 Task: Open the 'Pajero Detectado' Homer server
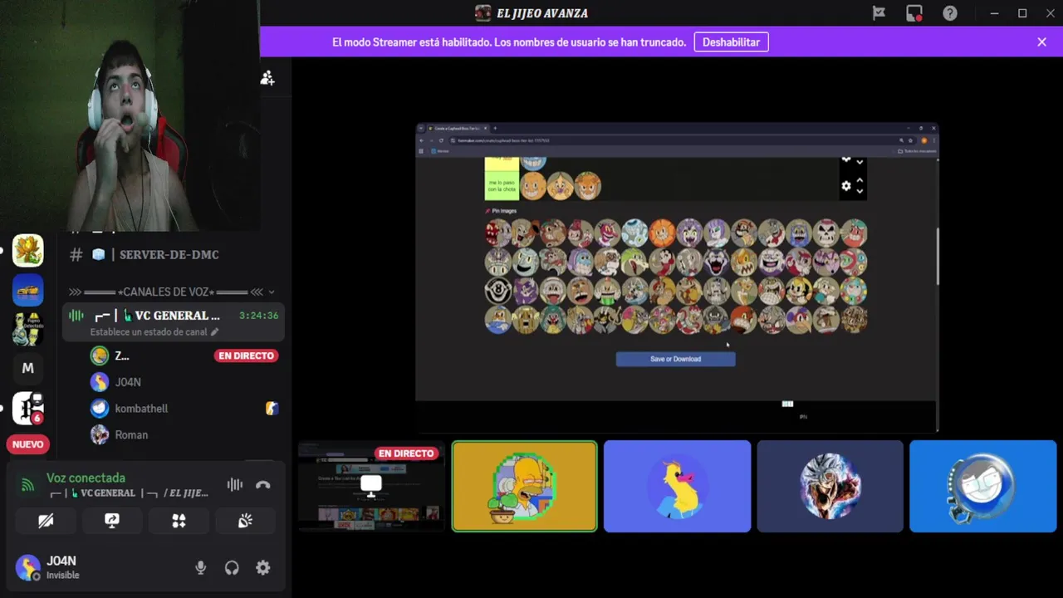(x=27, y=329)
